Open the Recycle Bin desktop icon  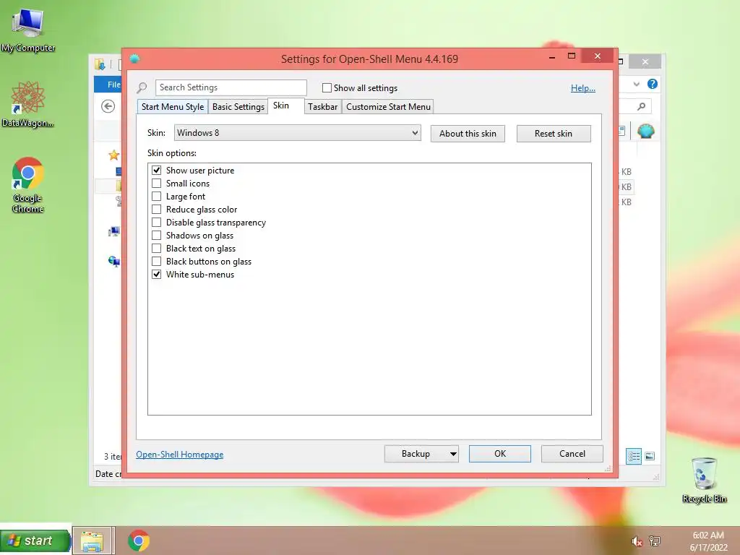pos(704,480)
